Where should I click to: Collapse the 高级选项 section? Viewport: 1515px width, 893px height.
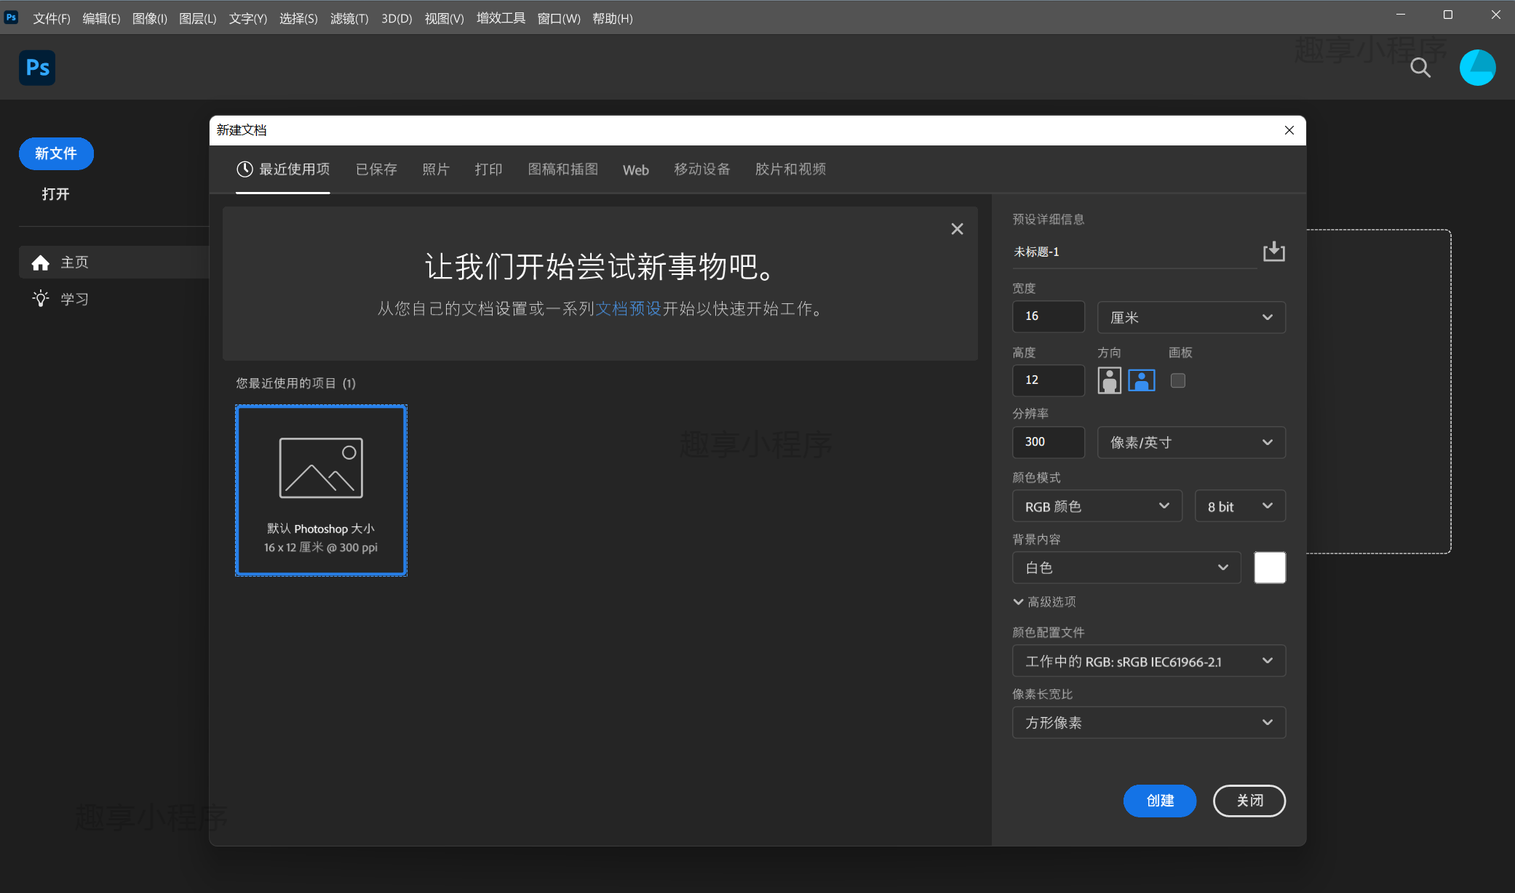(1044, 601)
